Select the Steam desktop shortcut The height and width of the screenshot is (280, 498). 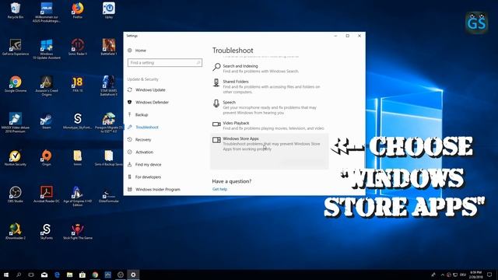pyautogui.click(x=47, y=121)
